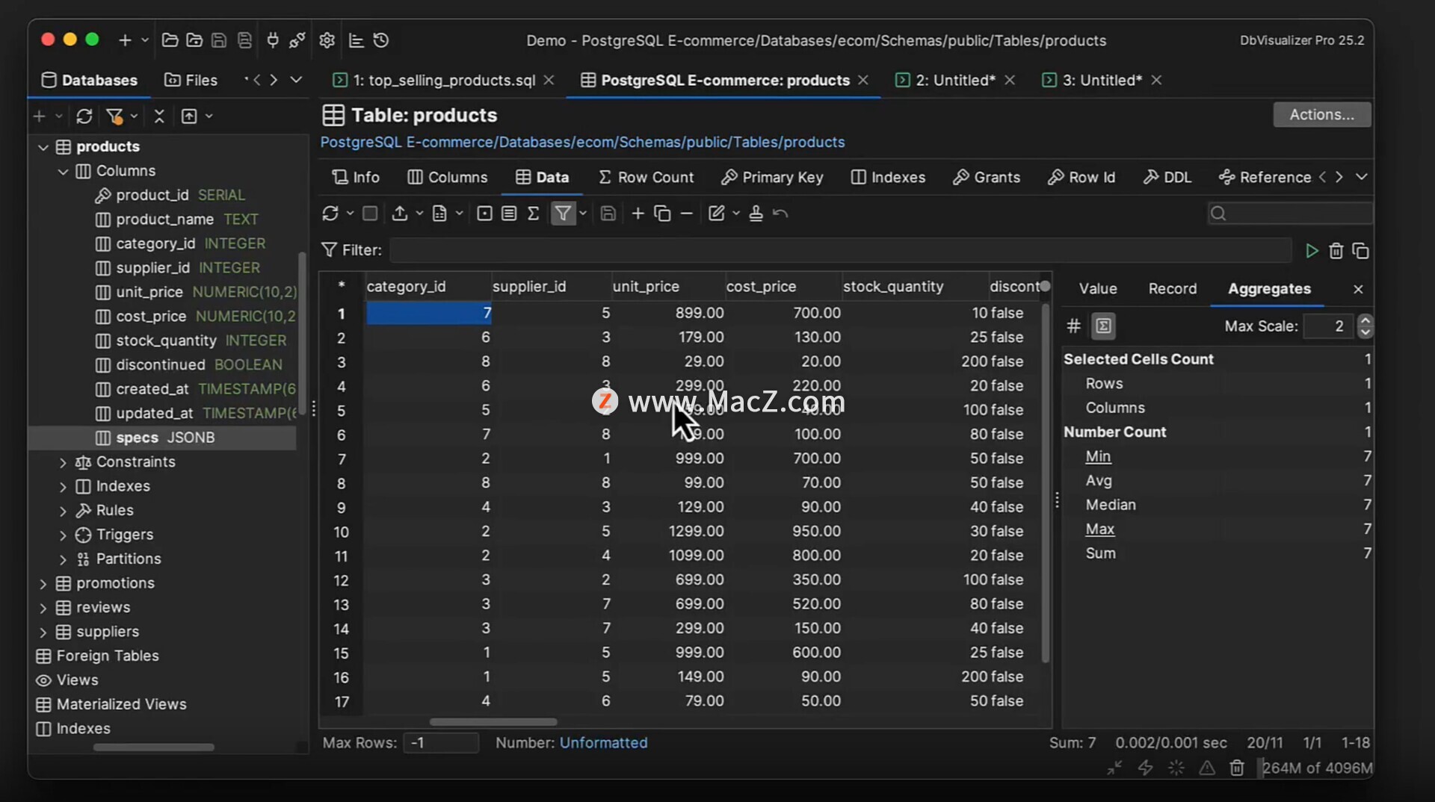Open Tool Properties gear icon
This screenshot has width=1435, height=802.
(x=327, y=40)
